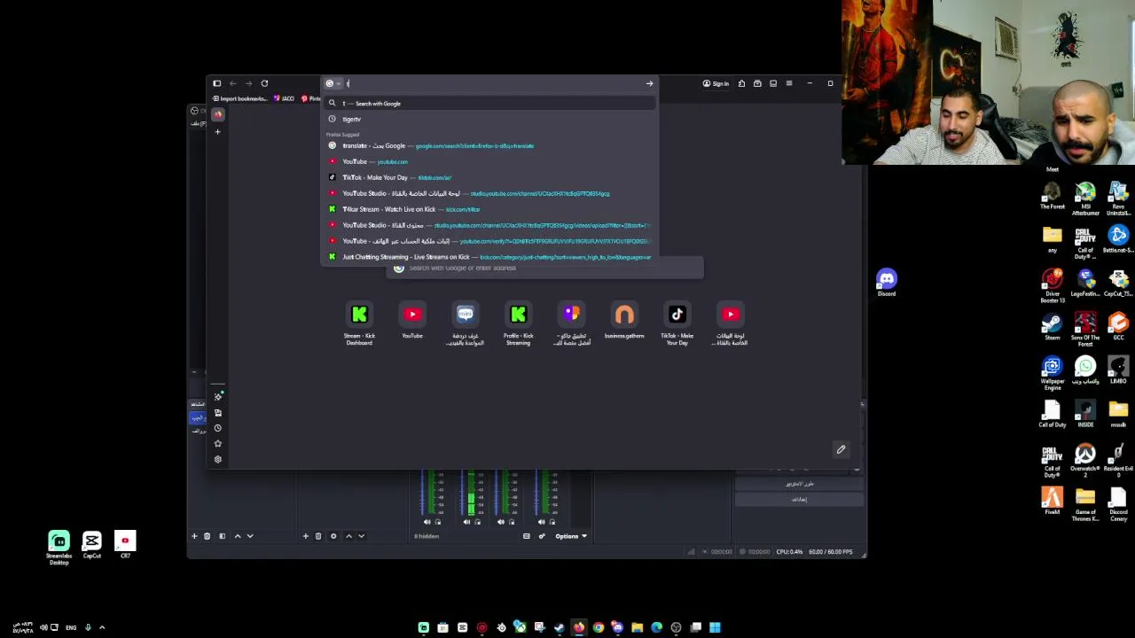Mute the third audio channel speaker in OBS mixer
This screenshot has width=1135, height=638.
click(501, 522)
